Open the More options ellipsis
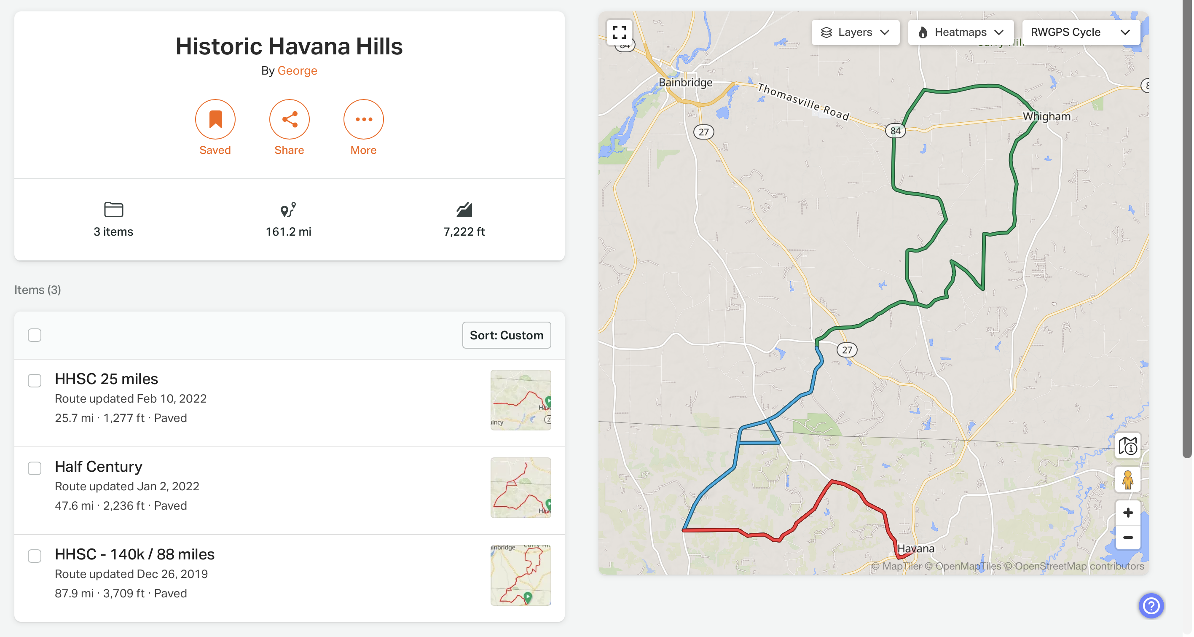 click(x=363, y=120)
